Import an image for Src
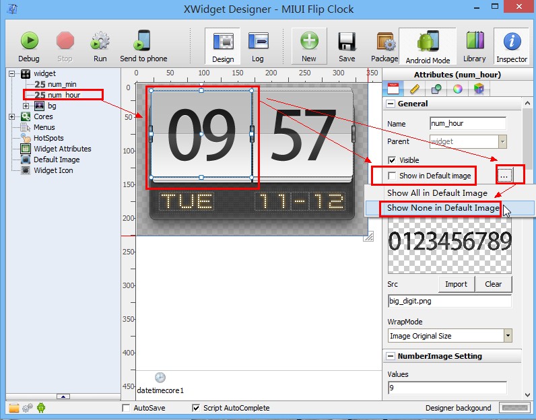The width and height of the screenshot is (536, 420). (457, 284)
